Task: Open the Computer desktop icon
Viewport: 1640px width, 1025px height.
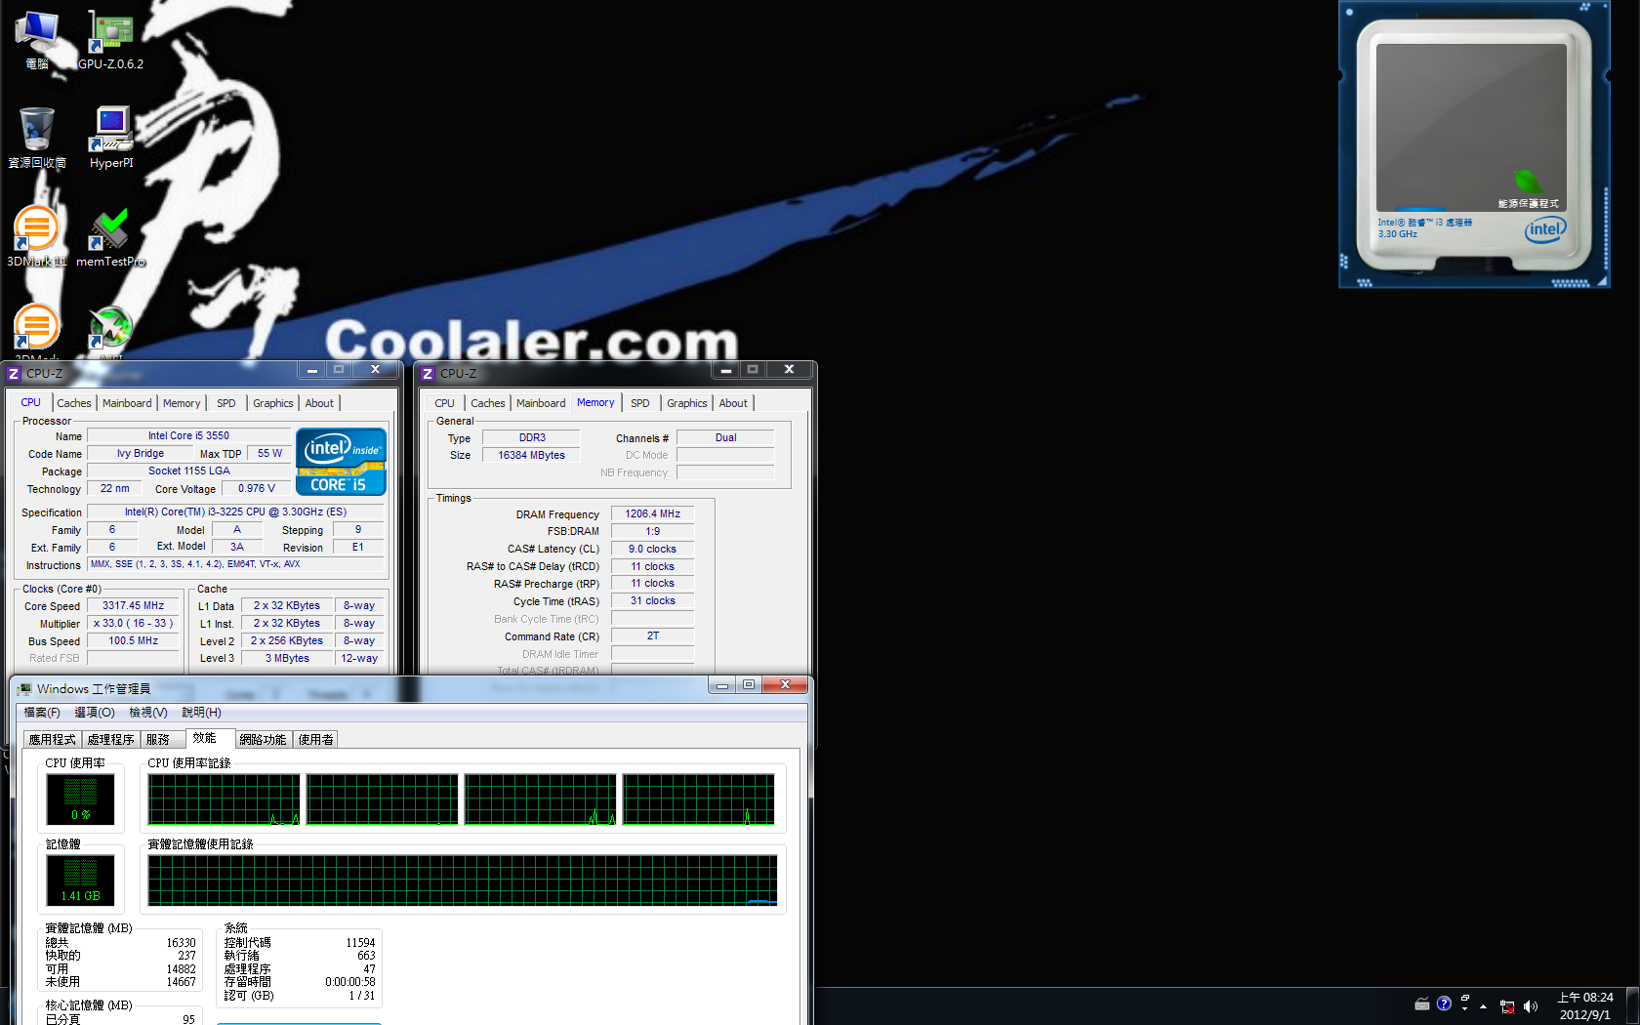Action: [x=37, y=39]
